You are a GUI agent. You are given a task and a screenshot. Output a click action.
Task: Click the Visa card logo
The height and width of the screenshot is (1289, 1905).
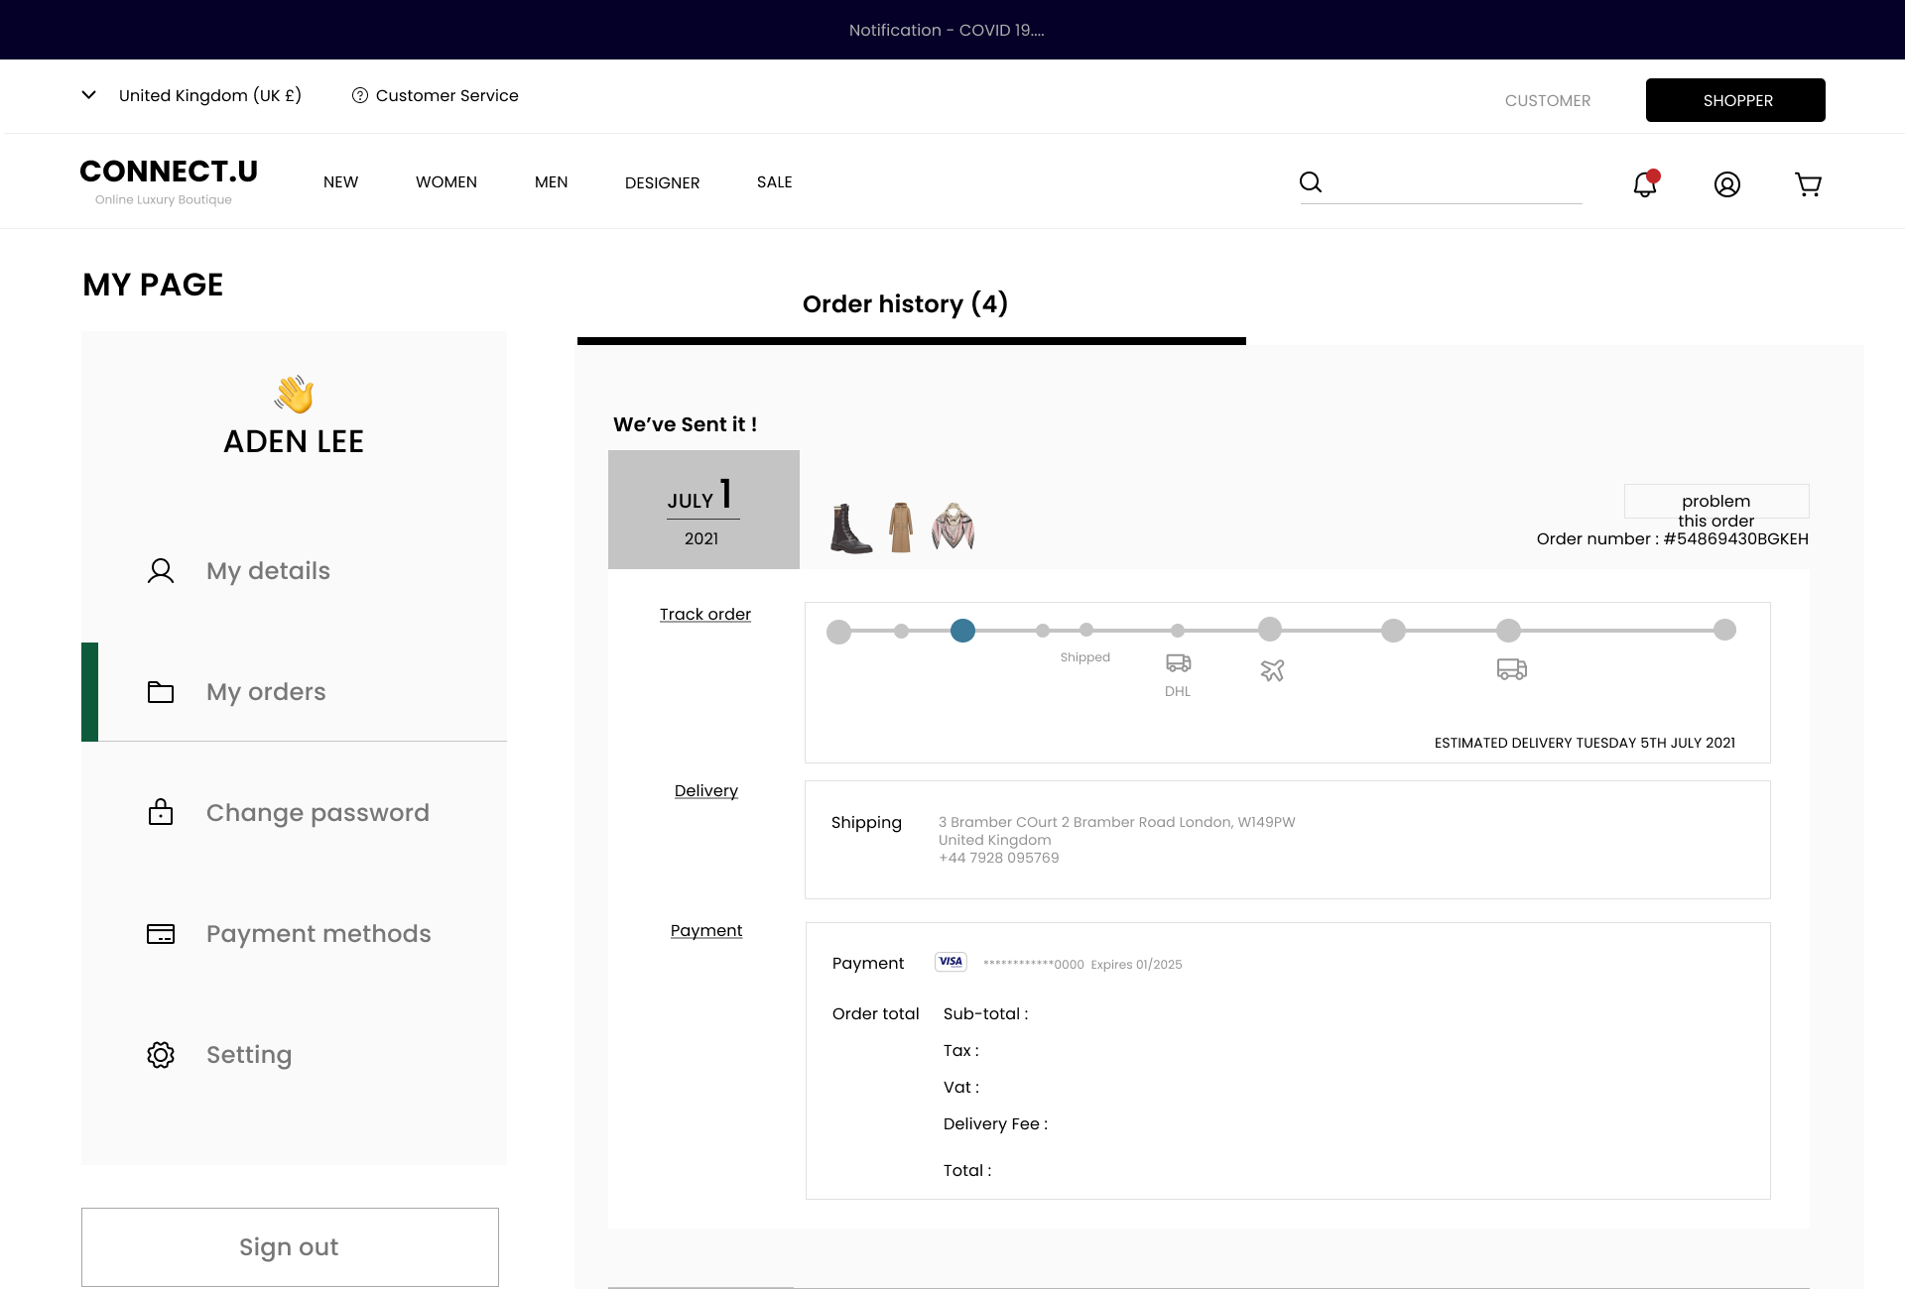(x=951, y=962)
